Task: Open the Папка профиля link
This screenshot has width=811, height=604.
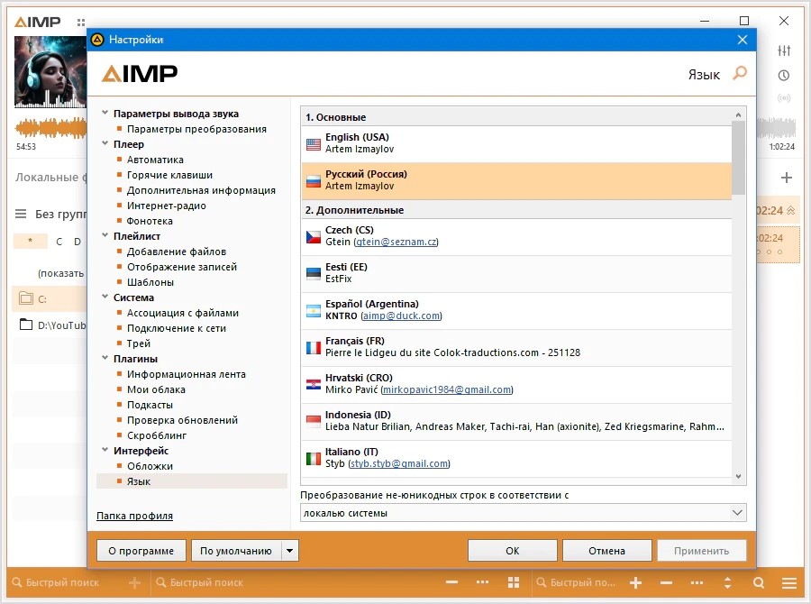Action: (x=134, y=516)
